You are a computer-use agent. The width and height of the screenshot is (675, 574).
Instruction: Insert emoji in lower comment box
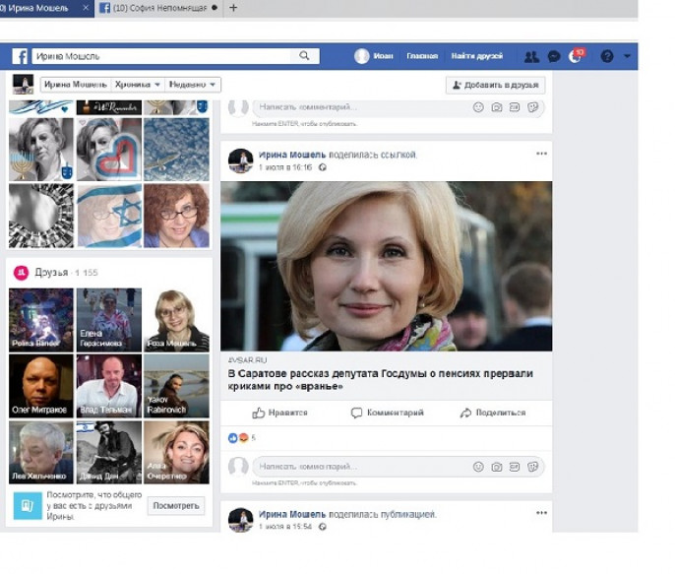[x=478, y=467]
